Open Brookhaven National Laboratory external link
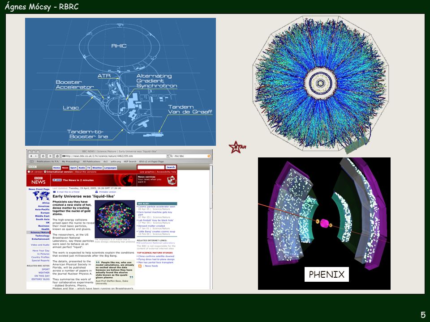430x322 pixels. tap(156, 243)
